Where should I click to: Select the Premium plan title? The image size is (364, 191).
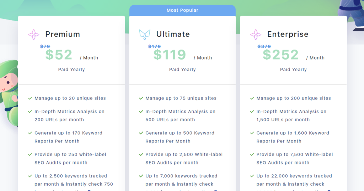pos(63,34)
